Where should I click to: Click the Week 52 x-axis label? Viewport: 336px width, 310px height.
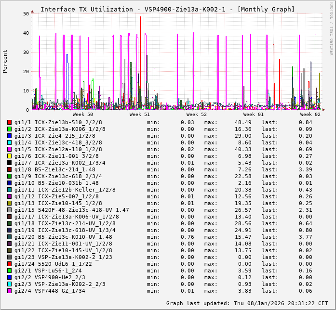pos(197,115)
